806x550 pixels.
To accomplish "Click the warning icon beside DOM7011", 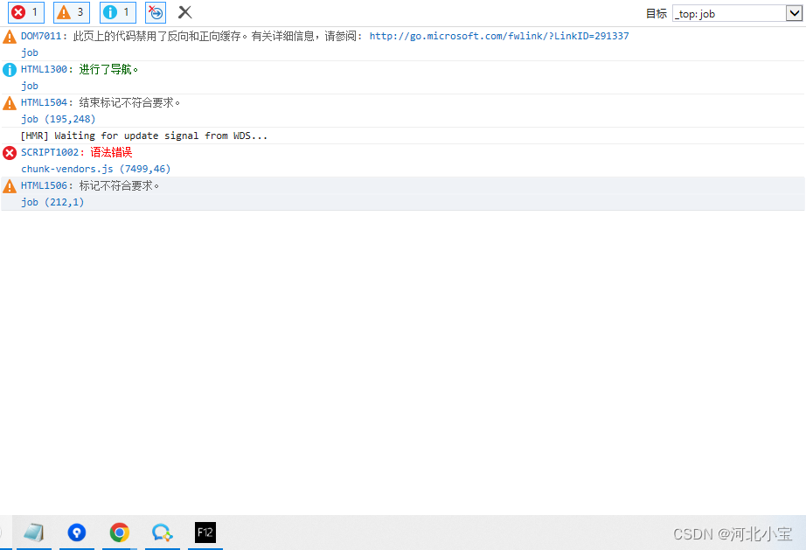I will coord(8,36).
